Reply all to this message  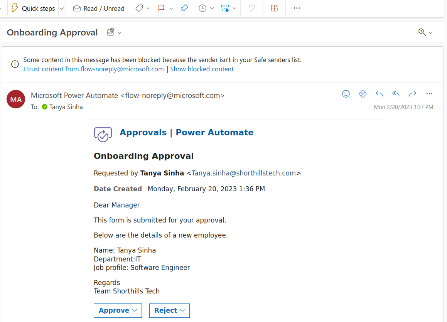click(x=396, y=94)
